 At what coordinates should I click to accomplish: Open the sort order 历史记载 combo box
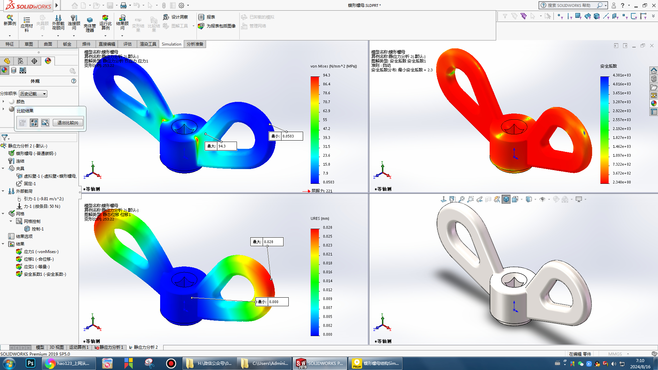tap(33, 94)
